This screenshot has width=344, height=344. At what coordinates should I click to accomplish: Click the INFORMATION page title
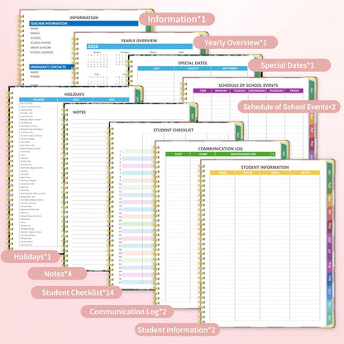tap(84, 17)
